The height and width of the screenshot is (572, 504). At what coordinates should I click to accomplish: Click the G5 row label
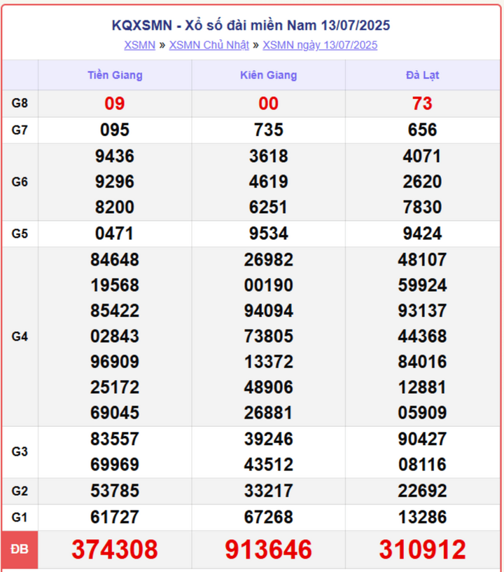click(x=20, y=233)
